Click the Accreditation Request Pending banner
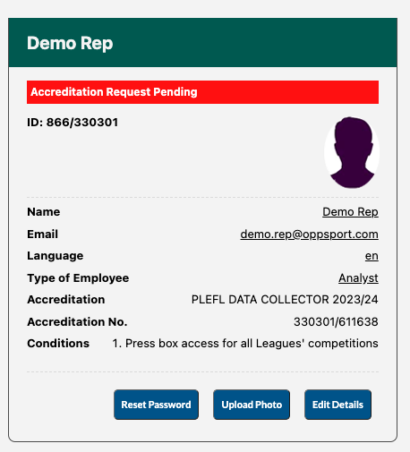 [202, 92]
